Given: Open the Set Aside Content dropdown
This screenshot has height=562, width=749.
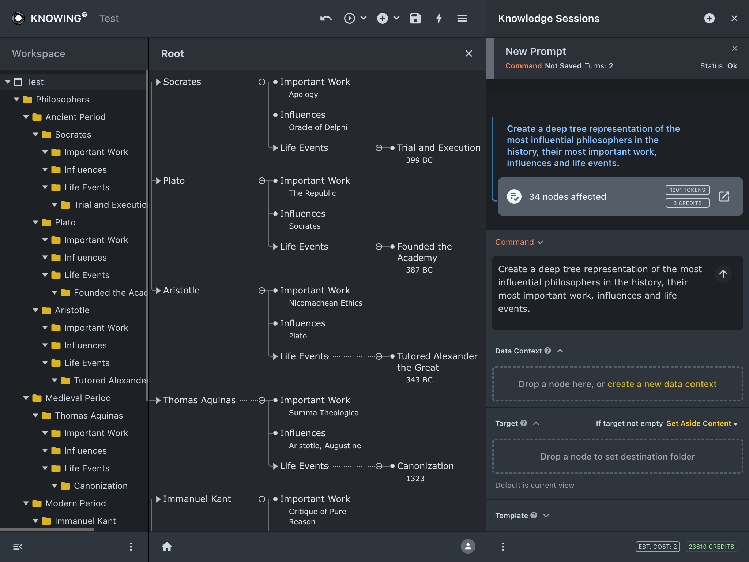Looking at the screenshot, I should click(x=701, y=423).
